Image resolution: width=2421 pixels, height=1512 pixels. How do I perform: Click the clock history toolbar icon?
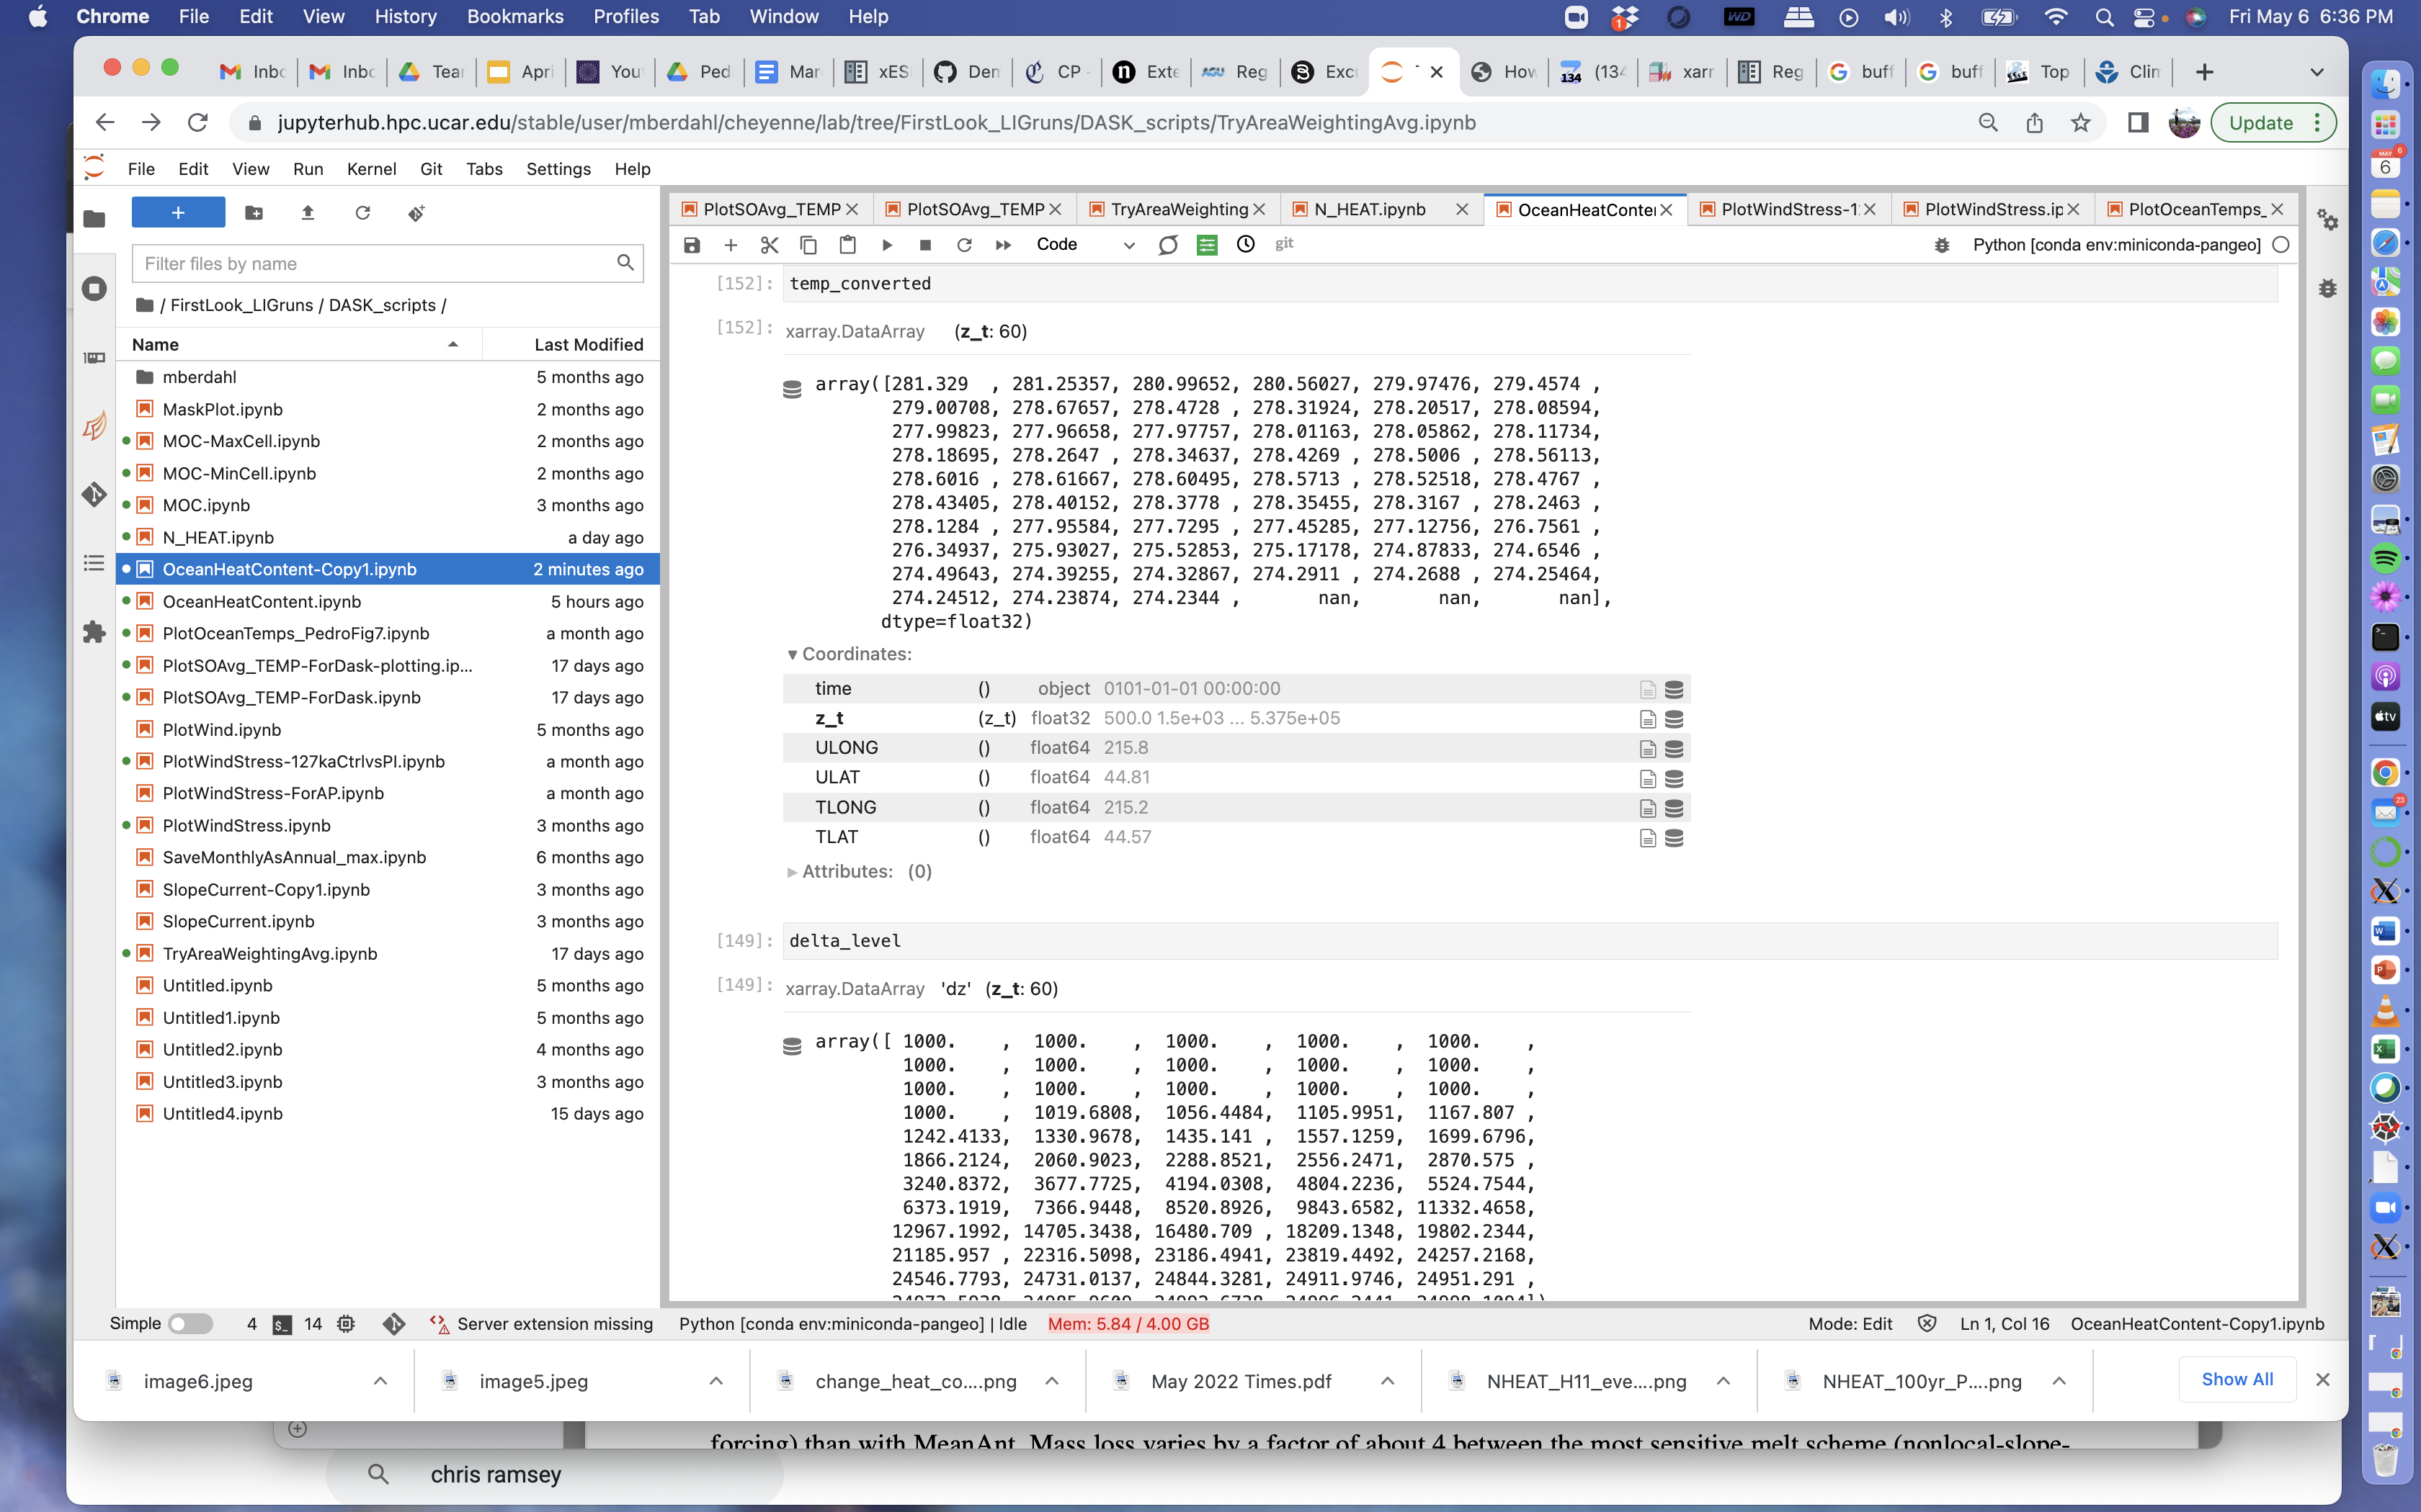tap(1246, 244)
